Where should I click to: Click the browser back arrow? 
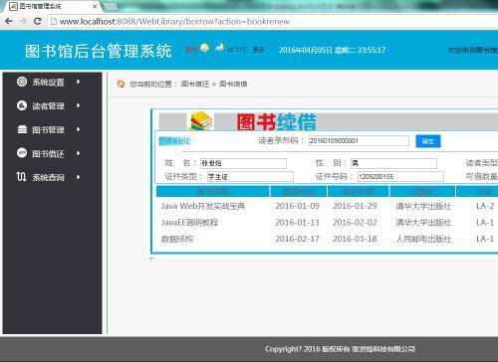point(9,21)
